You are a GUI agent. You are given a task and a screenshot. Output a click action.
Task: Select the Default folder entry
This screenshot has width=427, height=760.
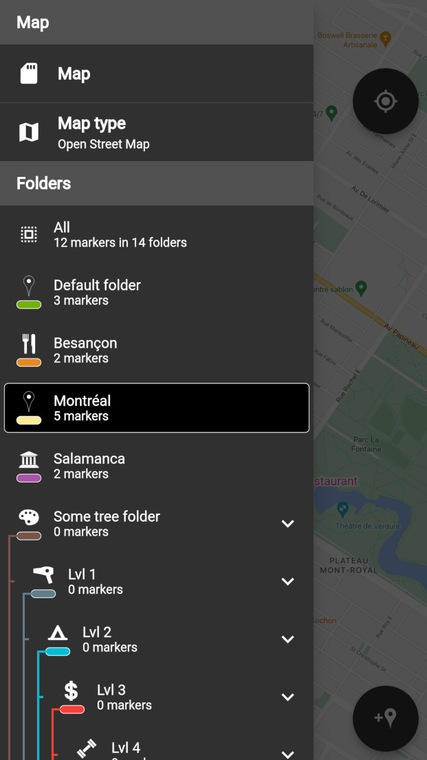click(x=156, y=293)
